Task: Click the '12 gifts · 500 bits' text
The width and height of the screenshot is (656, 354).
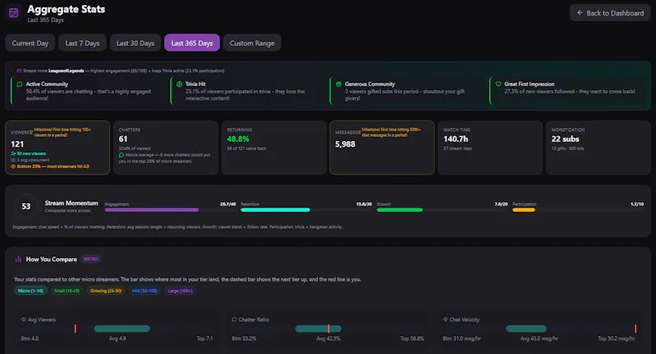Action: [x=567, y=148]
